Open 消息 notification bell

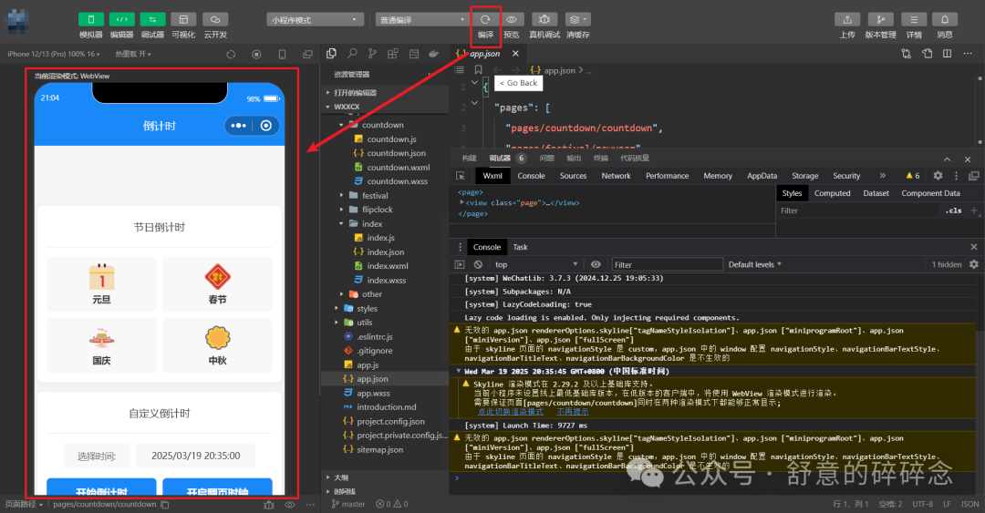(944, 19)
